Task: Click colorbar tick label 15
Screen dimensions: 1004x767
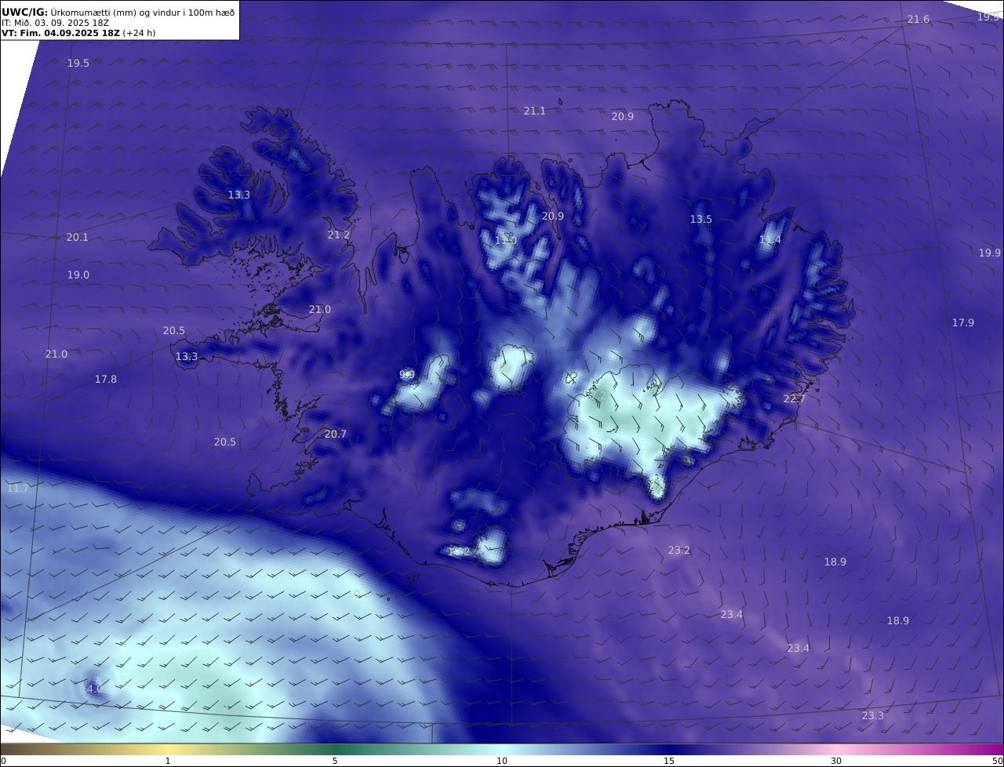Action: pos(669,761)
